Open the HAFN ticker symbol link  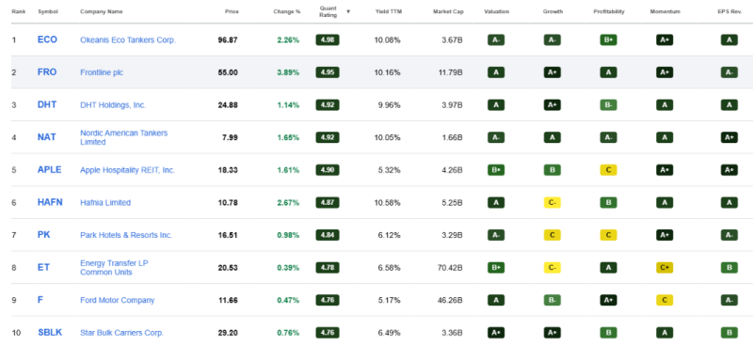[51, 202]
